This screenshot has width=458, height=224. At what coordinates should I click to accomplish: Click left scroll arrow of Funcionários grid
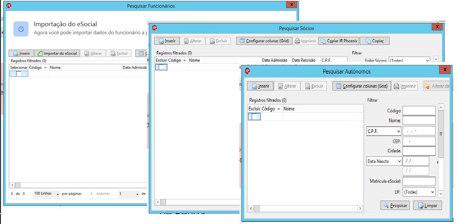pos(12,185)
